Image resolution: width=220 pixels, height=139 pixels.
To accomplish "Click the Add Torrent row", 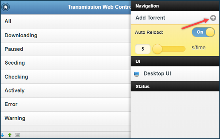I will point(175,18).
